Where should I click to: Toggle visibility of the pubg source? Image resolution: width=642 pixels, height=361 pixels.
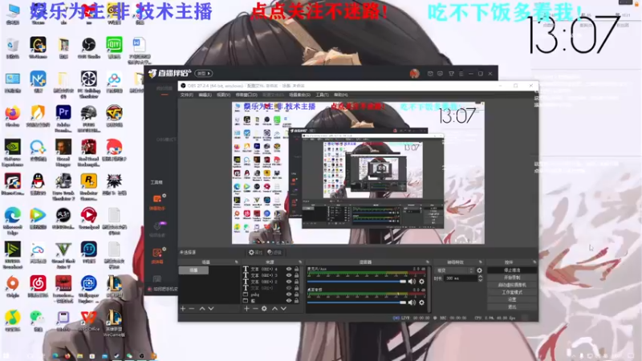(x=289, y=294)
